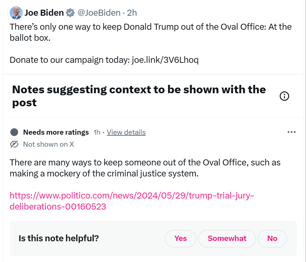Click the crossed-out eye icon

(14, 144)
